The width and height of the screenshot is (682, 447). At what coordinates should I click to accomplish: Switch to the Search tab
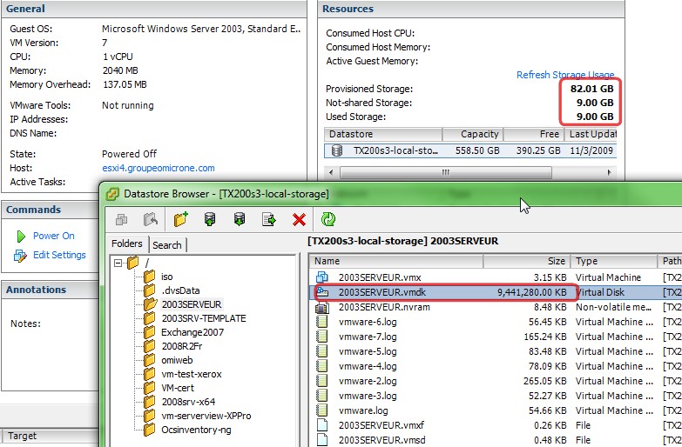(x=167, y=245)
